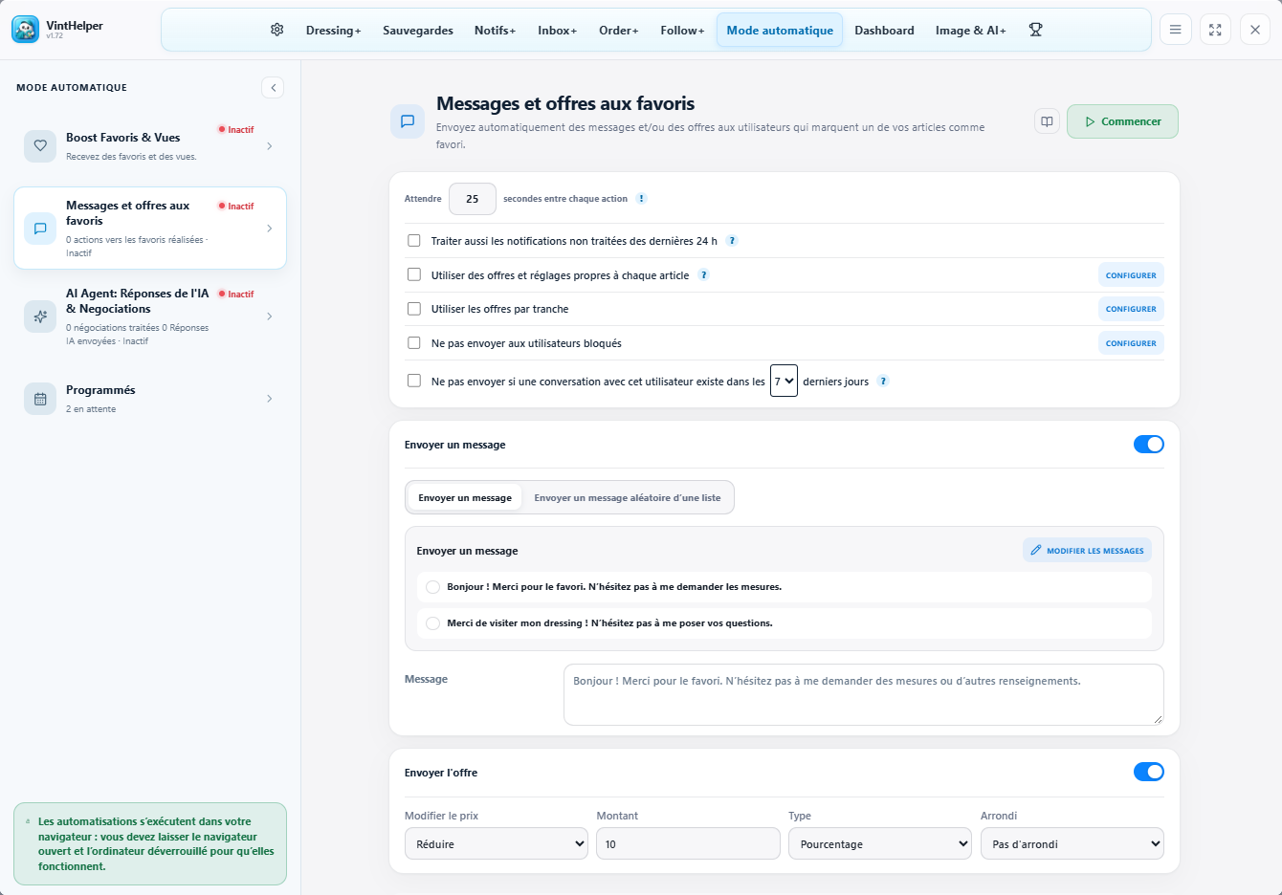The width and height of the screenshot is (1282, 895).
Task: Check 'Utiliser des offres et réglages propres'
Action: (x=414, y=274)
